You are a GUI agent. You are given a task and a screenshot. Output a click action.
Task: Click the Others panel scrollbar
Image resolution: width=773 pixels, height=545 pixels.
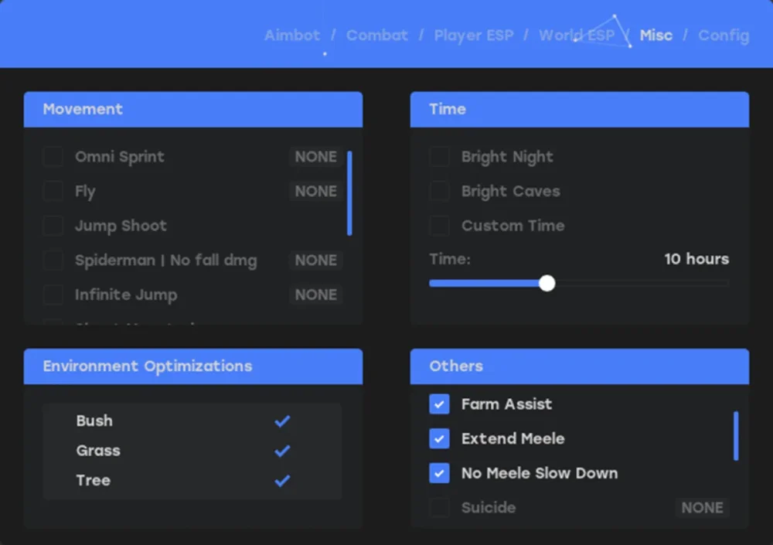[x=736, y=436]
